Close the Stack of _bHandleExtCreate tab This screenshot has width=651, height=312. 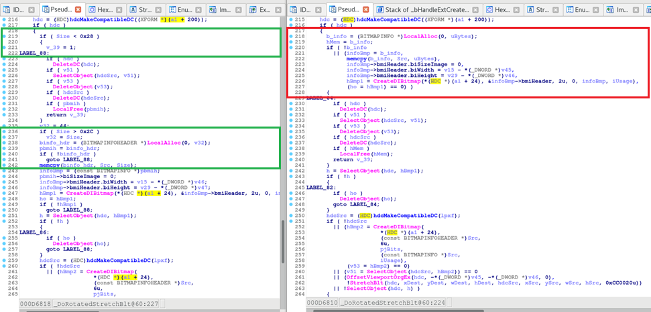[x=475, y=9]
